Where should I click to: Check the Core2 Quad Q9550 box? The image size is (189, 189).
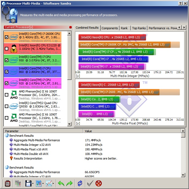click(x=7, y=106)
